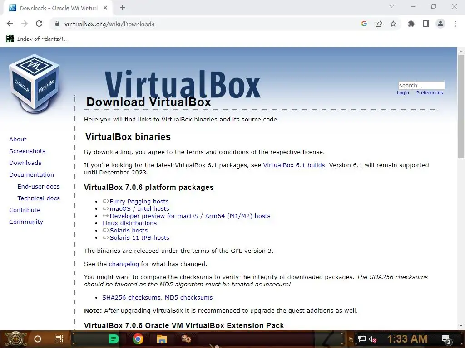Open the SHA256 checksums link
Viewport: 465px width, 348px height.
(x=131, y=298)
